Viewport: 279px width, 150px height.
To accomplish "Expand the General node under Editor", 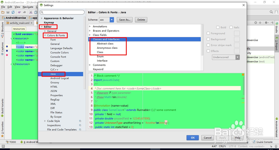I will pos(45,31).
